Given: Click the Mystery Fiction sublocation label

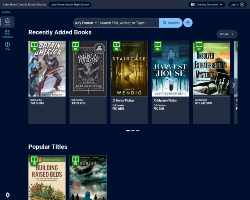Looking at the screenshot, I should (x=167, y=100).
